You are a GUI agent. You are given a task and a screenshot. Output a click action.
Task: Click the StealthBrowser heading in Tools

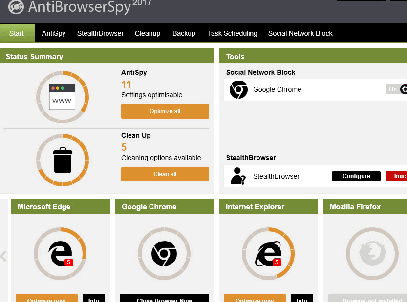pos(251,158)
